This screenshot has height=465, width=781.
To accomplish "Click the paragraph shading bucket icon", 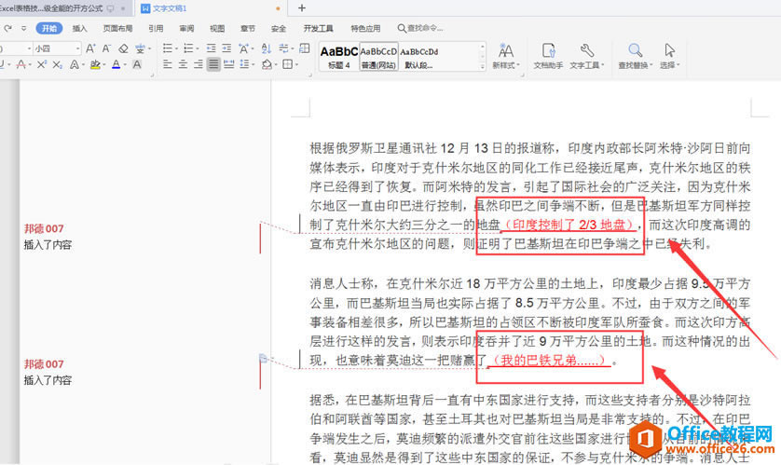I will tap(267, 64).
